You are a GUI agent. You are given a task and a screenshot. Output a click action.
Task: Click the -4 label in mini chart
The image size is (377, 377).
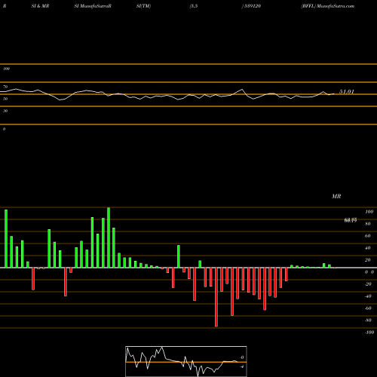242,366
